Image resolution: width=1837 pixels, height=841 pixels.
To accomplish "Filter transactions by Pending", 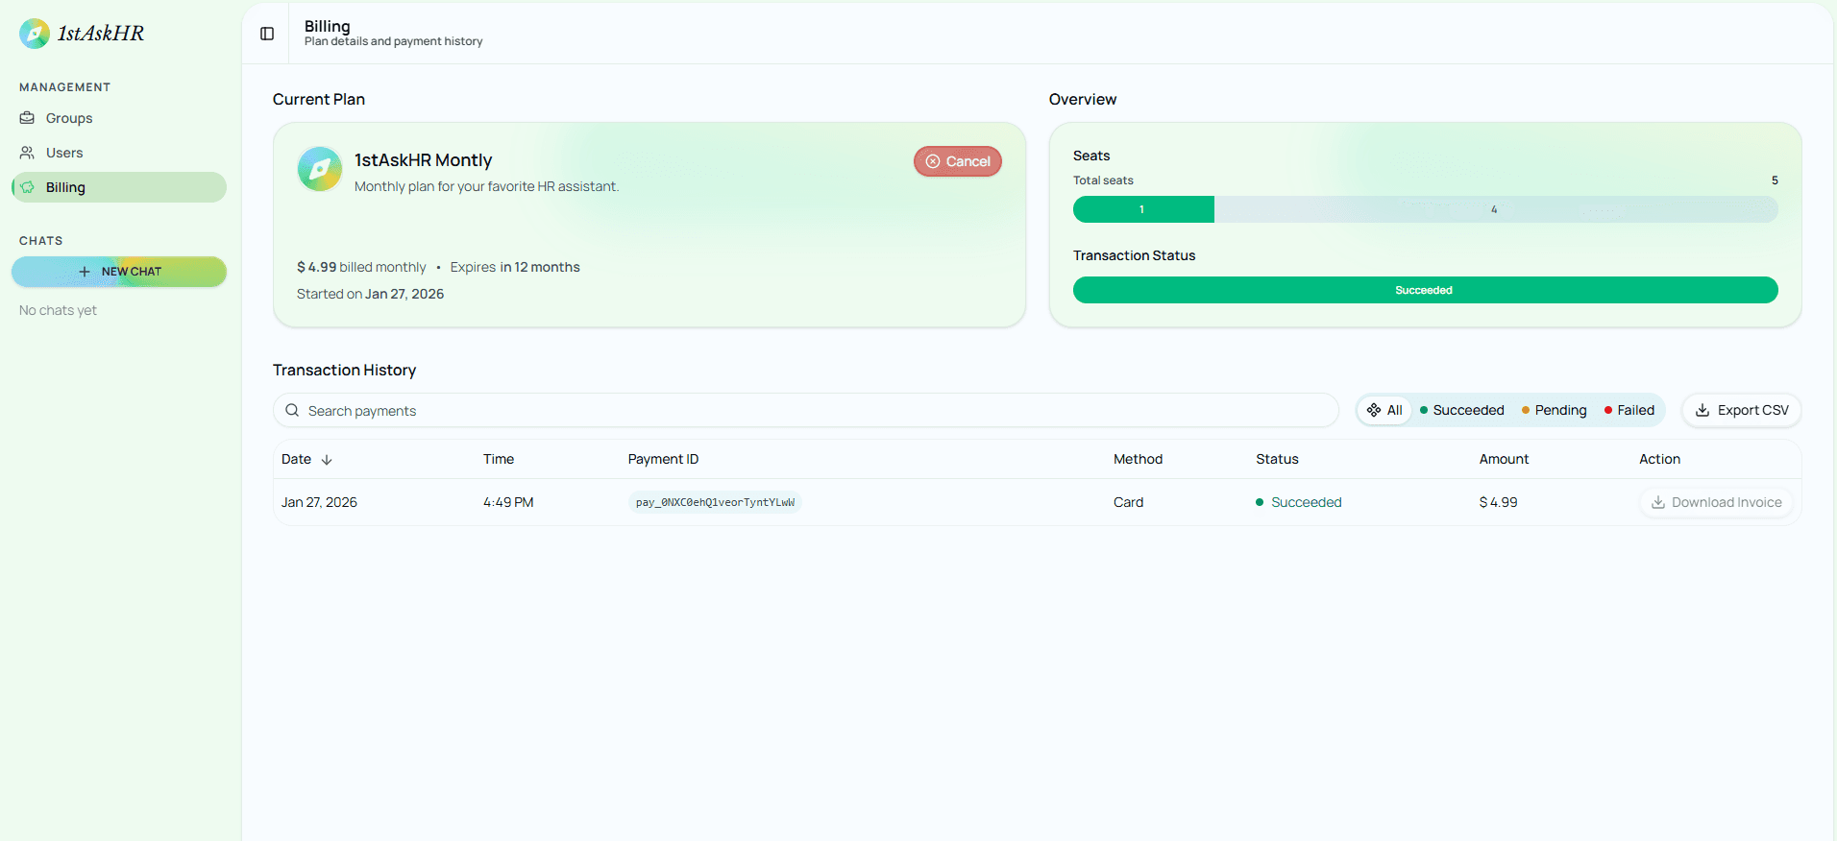I will [x=1554, y=411].
